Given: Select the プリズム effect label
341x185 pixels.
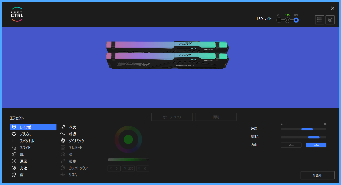Looking at the screenshot, I should tap(25, 134).
